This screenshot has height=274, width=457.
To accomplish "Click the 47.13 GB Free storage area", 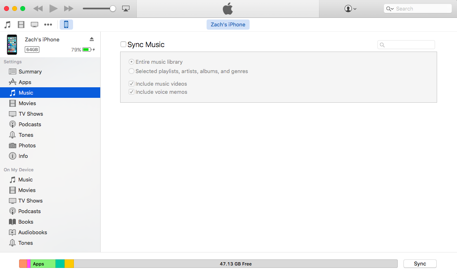I will point(235,264).
